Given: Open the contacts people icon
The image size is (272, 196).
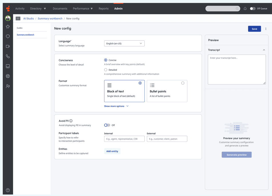Looking at the screenshot, I should pyautogui.click(x=8, y=86).
